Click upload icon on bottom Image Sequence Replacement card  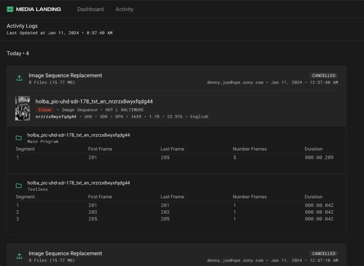(19, 256)
